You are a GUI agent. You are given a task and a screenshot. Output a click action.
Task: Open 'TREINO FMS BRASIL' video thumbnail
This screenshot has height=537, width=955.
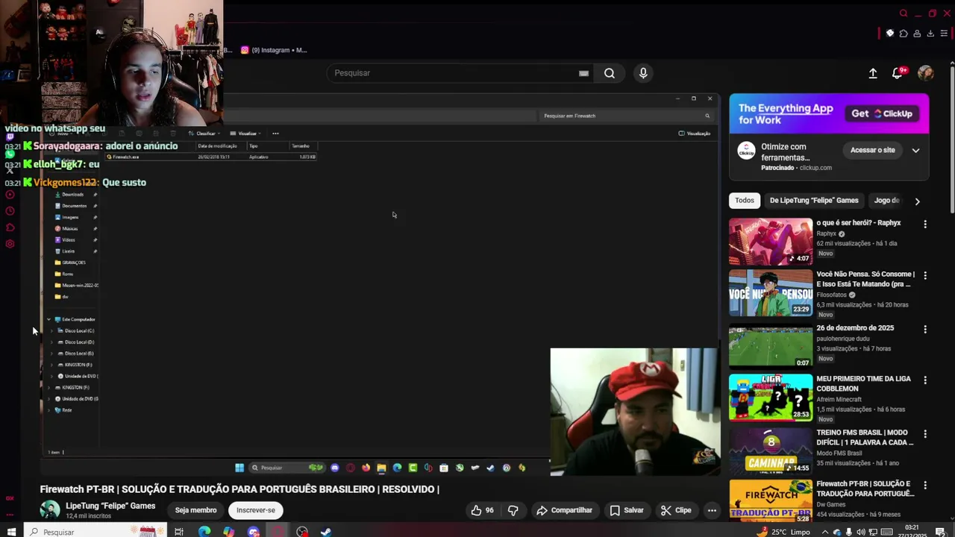click(771, 451)
